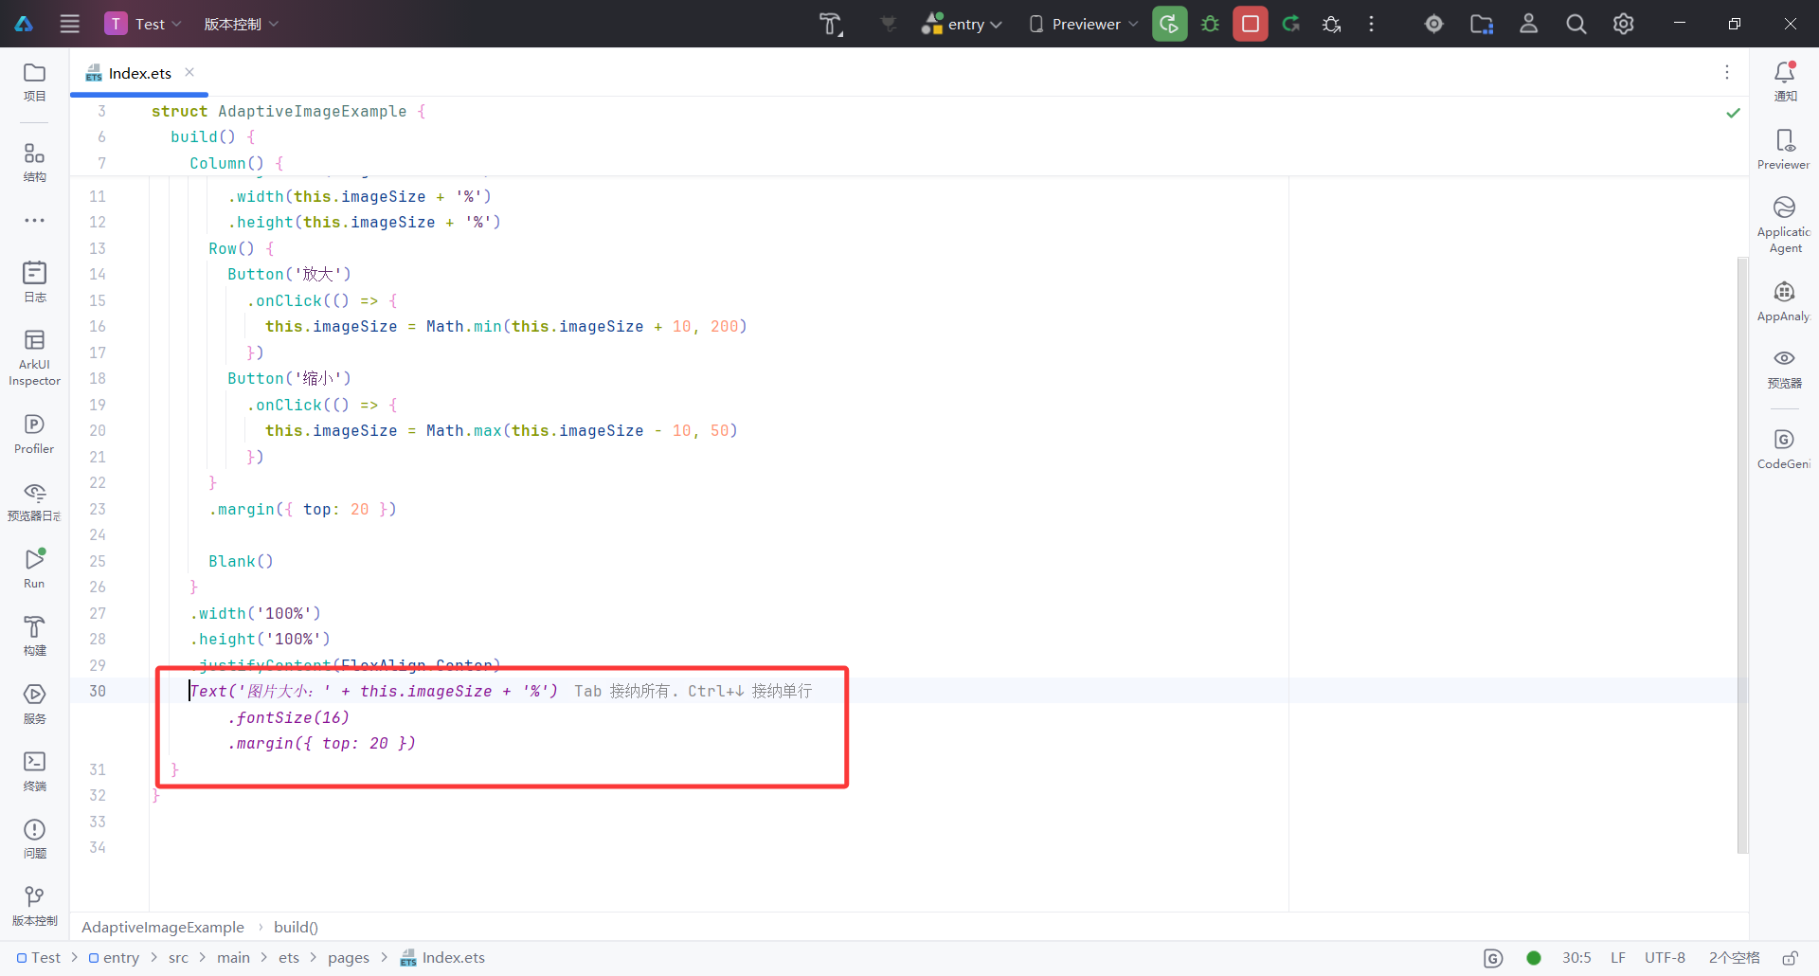Toggle the 预览器 eye panel
The image size is (1819, 976).
[1785, 369]
